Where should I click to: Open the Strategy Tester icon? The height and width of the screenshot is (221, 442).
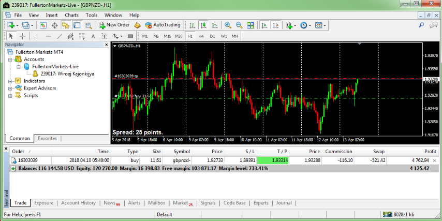click(88, 25)
